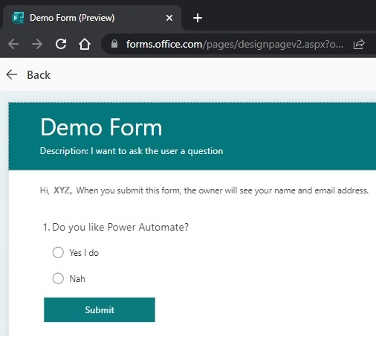Select the Yes I do radio option
Screen dimensions: 376x337
click(58, 252)
